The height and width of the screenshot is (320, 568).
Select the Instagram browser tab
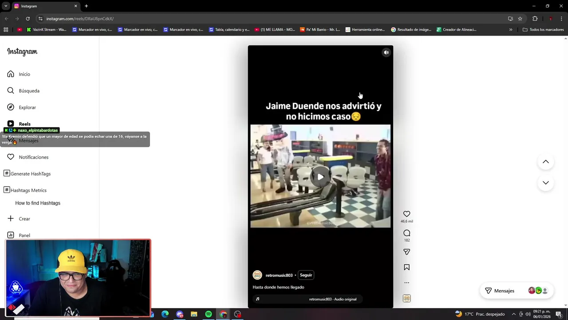point(46,6)
